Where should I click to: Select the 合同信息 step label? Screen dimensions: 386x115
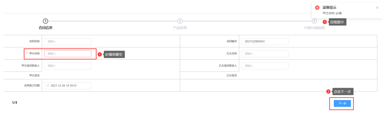(x=45, y=28)
